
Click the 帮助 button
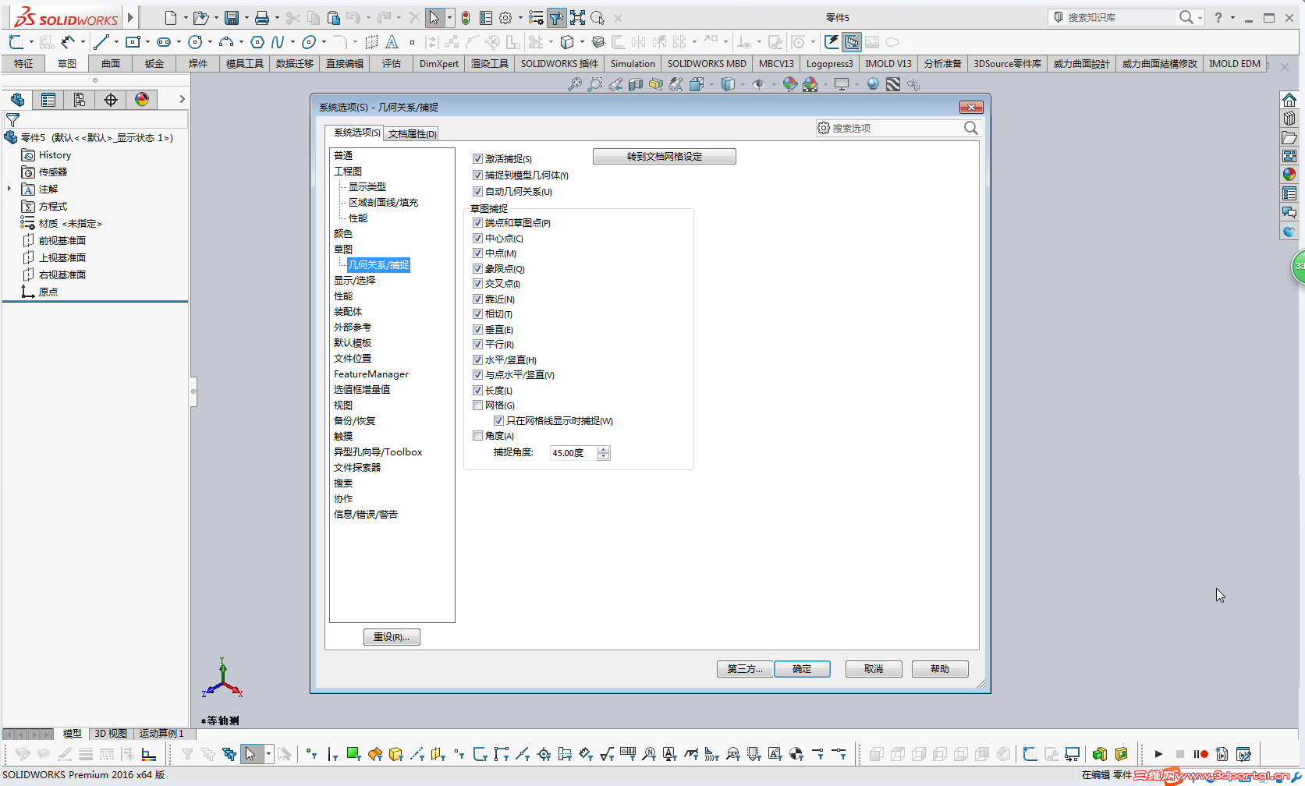click(x=940, y=669)
